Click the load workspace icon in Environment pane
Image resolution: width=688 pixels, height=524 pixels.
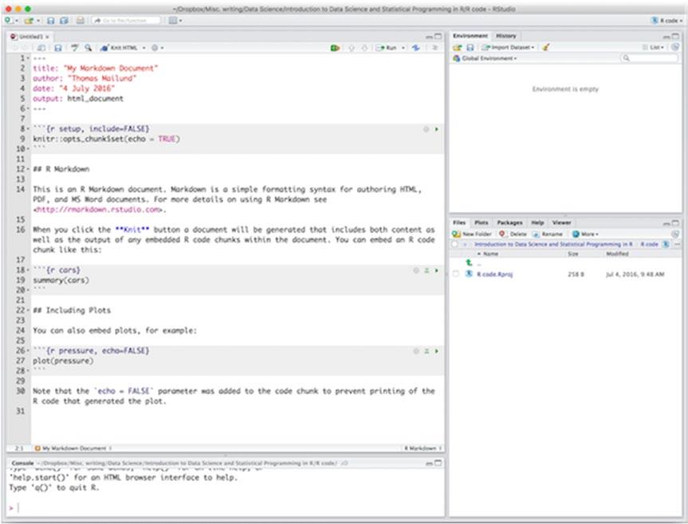457,47
